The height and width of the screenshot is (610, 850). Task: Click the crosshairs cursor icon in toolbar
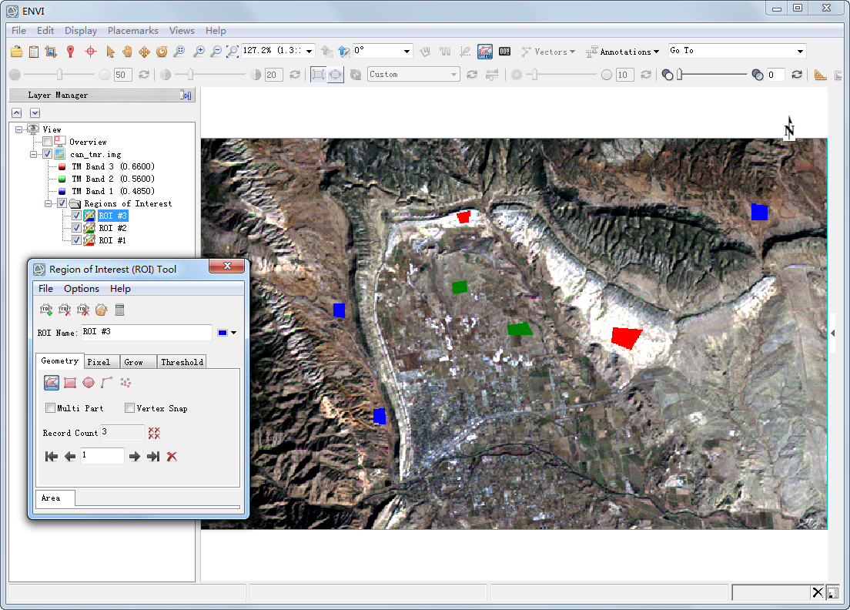[90, 52]
